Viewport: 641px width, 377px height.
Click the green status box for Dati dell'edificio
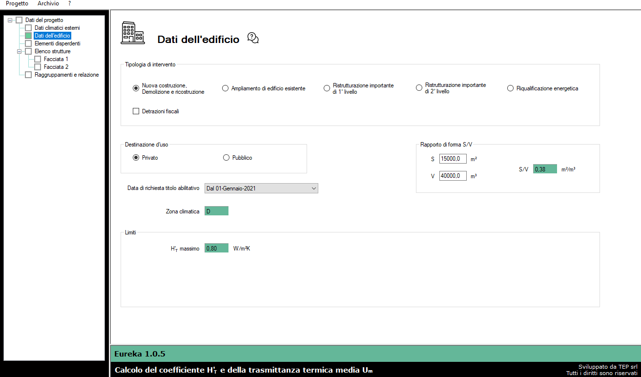click(x=28, y=36)
